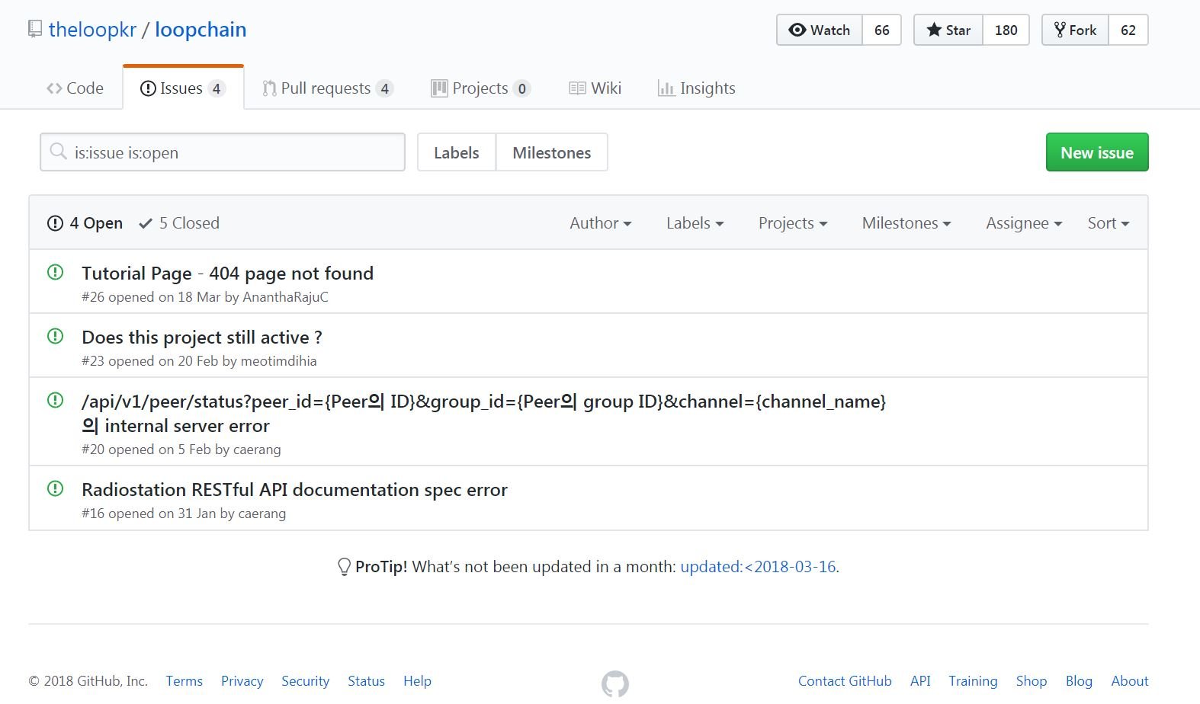Show the 5 Closed issues
Image resolution: width=1200 pixels, height=704 pixels.
click(179, 223)
